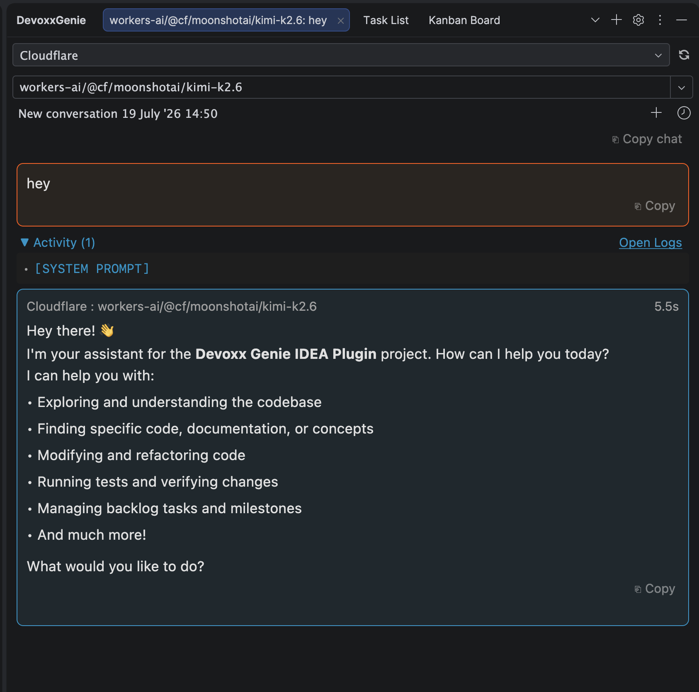Click 'Running tests and verifying changes' bullet
The width and height of the screenshot is (699, 692).
[x=158, y=482]
